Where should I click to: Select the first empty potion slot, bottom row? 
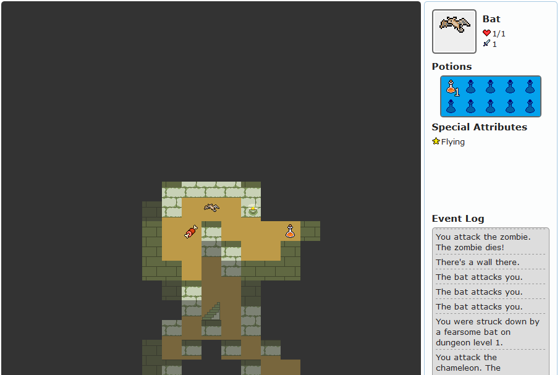(x=451, y=107)
